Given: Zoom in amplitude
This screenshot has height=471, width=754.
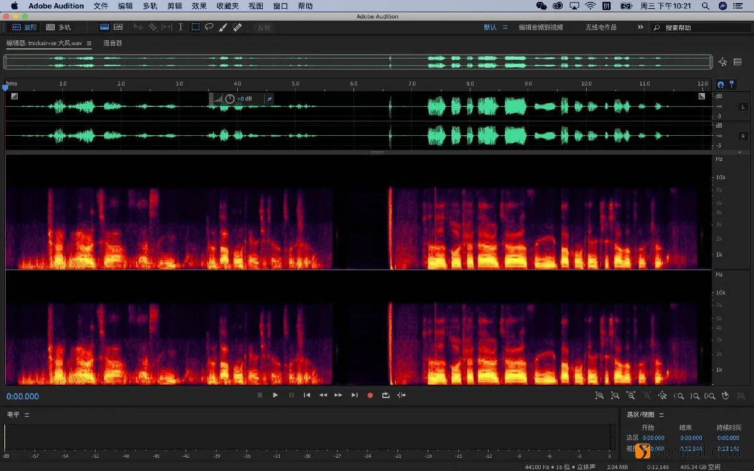Looking at the screenshot, I should pos(599,396).
